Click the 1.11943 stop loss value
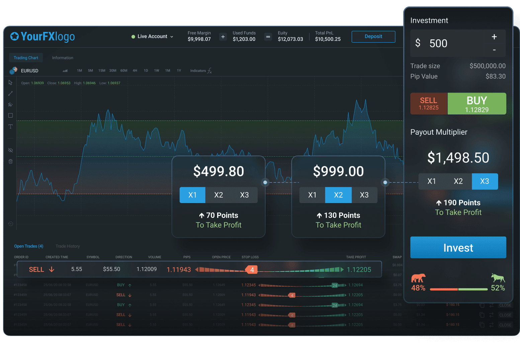 (179, 270)
